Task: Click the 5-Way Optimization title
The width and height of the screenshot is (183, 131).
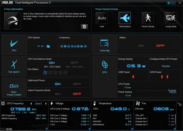Action: pyautogui.click(x=13, y=9)
